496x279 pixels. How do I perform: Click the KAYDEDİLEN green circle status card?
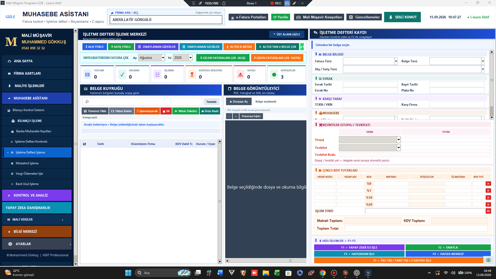tap(286, 74)
